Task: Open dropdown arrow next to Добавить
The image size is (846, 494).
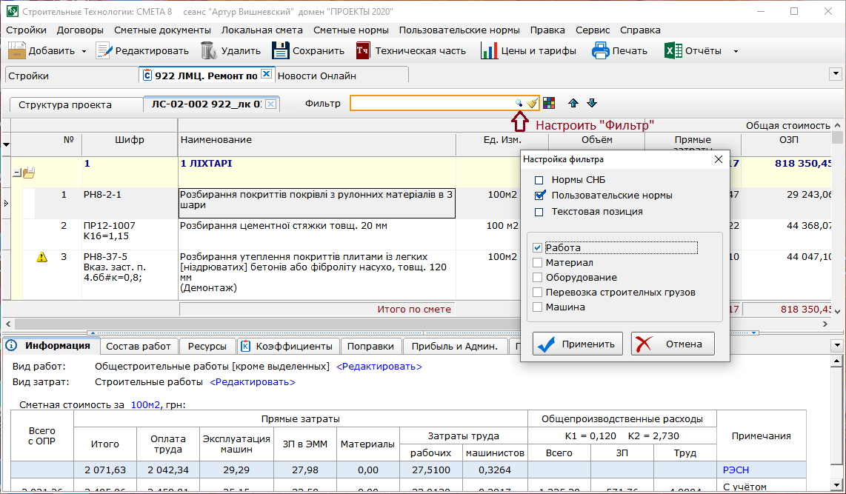Action: point(84,52)
